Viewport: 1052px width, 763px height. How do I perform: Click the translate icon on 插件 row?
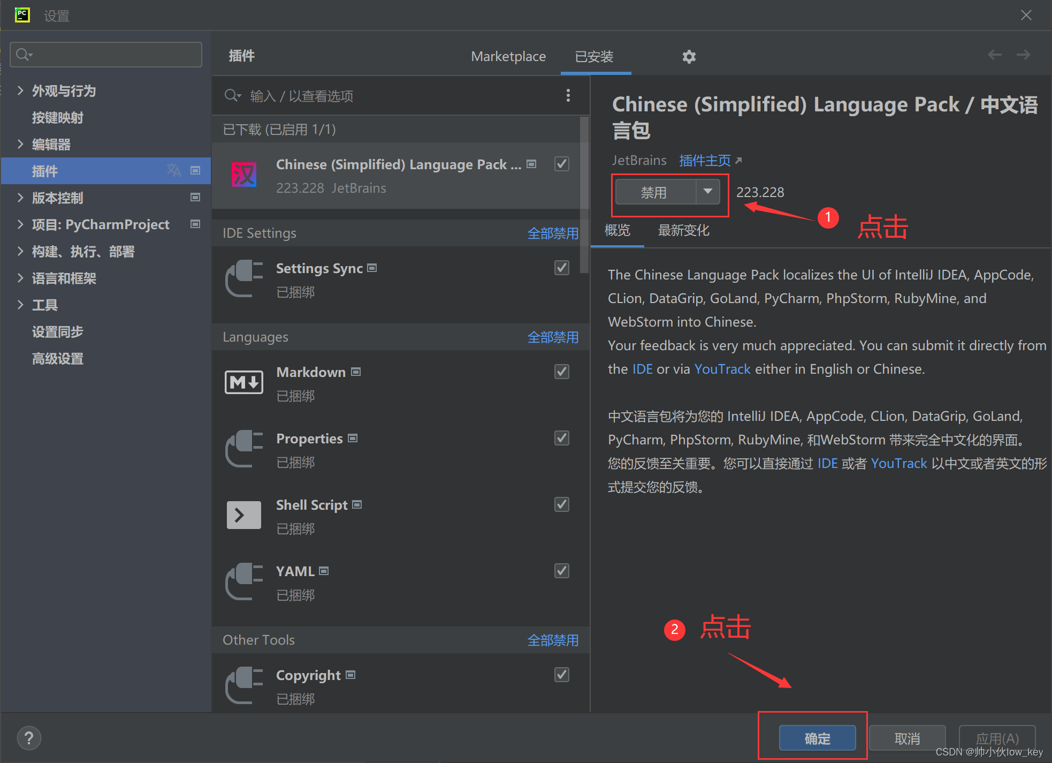174,170
